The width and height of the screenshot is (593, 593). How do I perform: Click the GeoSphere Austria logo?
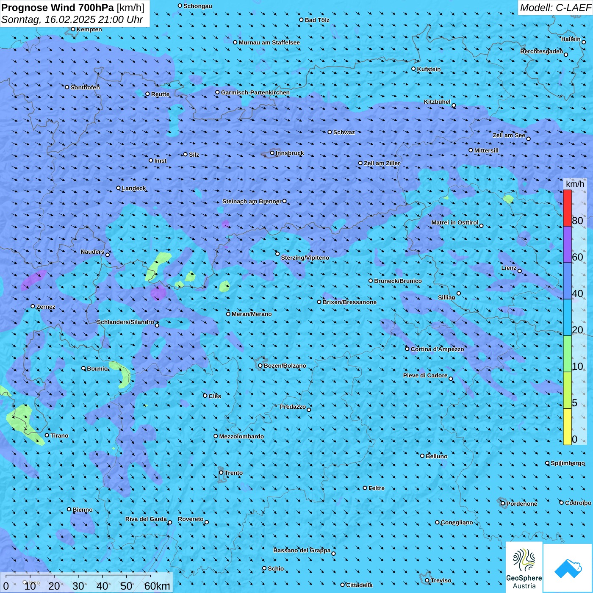[x=524, y=568]
